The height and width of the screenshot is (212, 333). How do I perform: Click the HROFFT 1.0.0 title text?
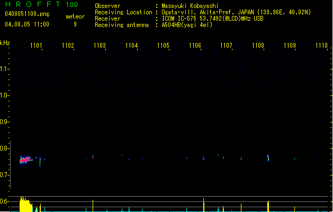(x=41, y=4)
